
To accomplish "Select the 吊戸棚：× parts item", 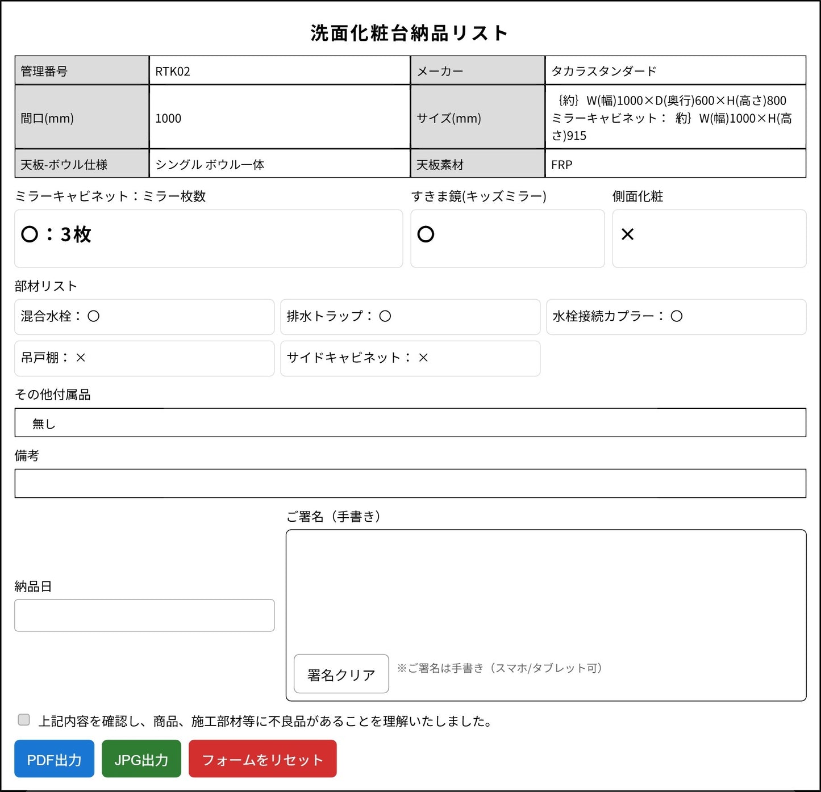I will [x=144, y=358].
